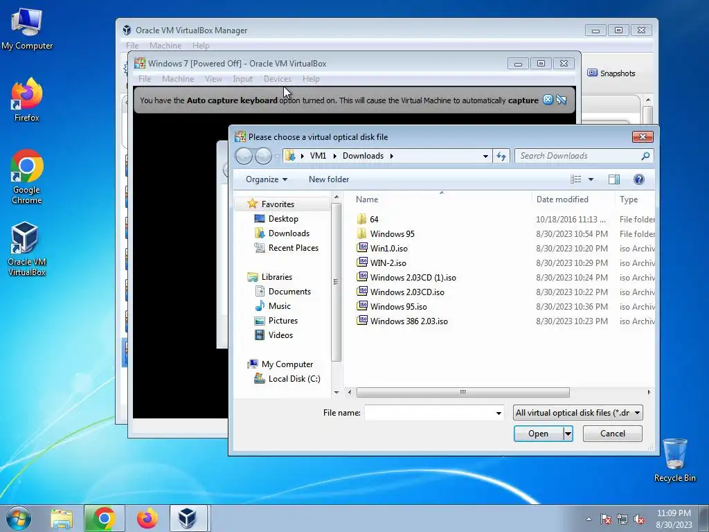Open the file dialog help button

click(x=638, y=179)
